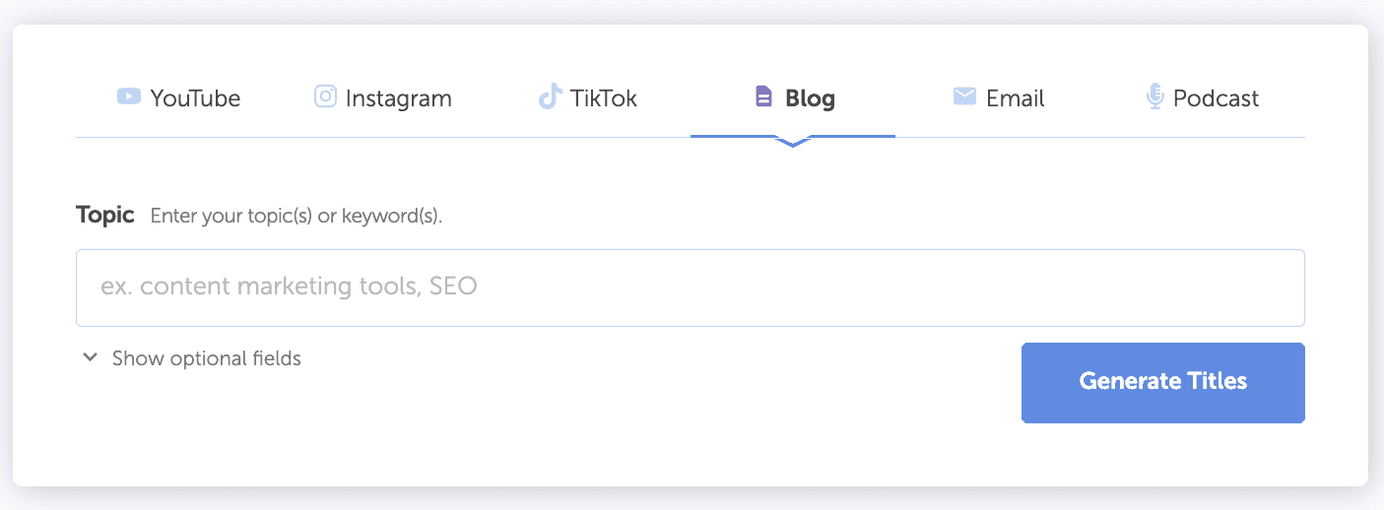Click the 'Enter your topic(s) or keyword(s)' hint
1384x510 pixels.
[296, 216]
